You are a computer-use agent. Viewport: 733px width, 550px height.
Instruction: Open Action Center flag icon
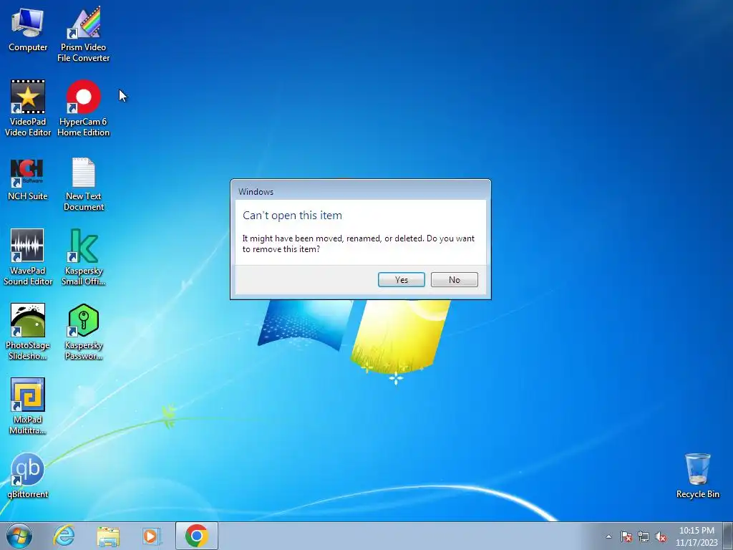(x=626, y=536)
